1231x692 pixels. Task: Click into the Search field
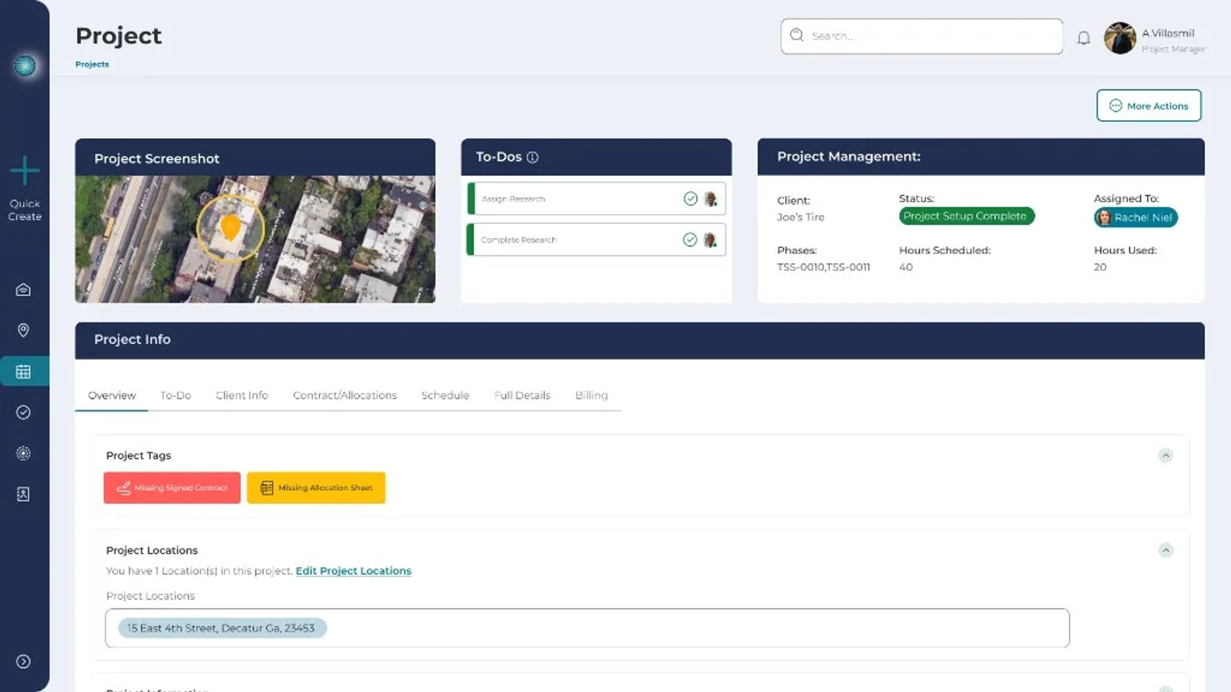pos(921,36)
